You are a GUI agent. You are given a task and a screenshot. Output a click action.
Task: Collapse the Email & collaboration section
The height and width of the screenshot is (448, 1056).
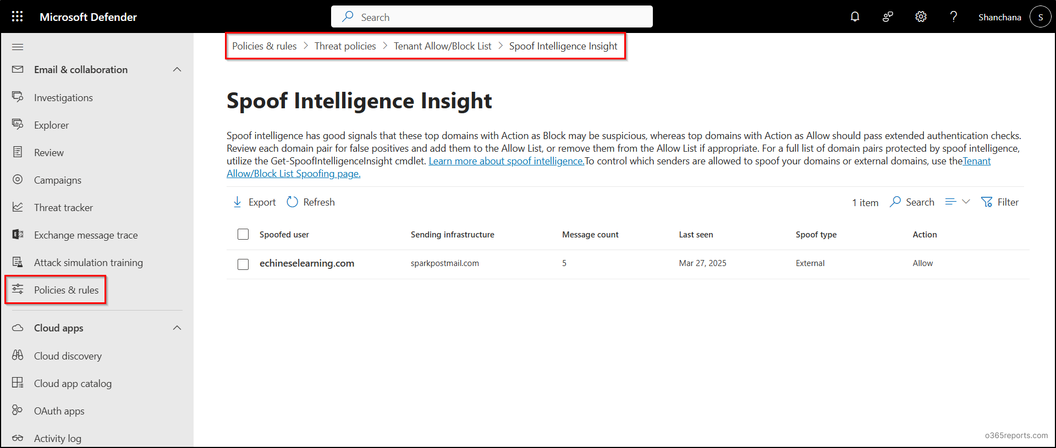(x=177, y=70)
